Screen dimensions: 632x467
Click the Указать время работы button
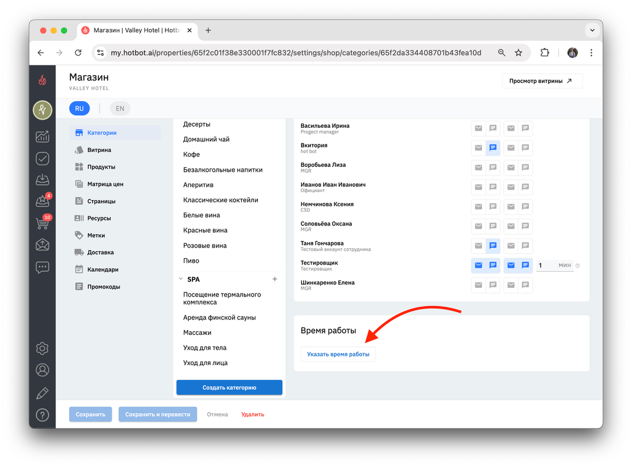tap(338, 354)
